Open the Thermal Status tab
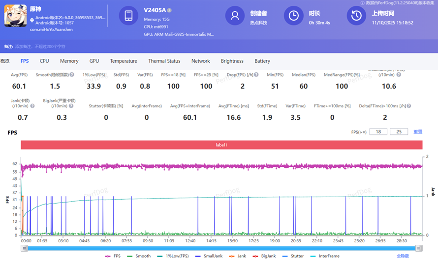Viewport: 438px width, 259px height. pos(164,61)
